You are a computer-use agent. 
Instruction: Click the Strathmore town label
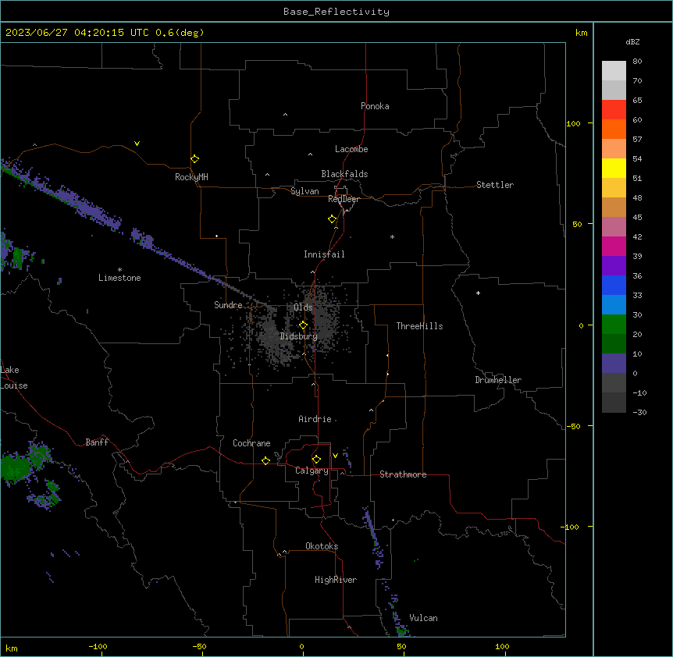tap(403, 474)
